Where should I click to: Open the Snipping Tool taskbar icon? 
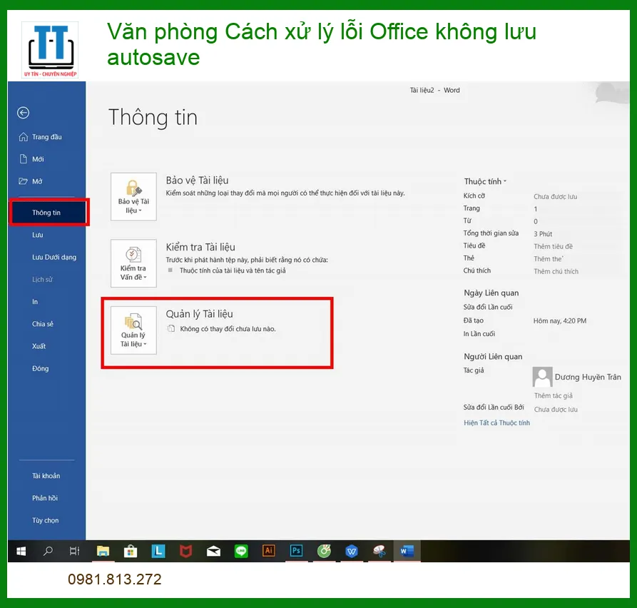379,551
